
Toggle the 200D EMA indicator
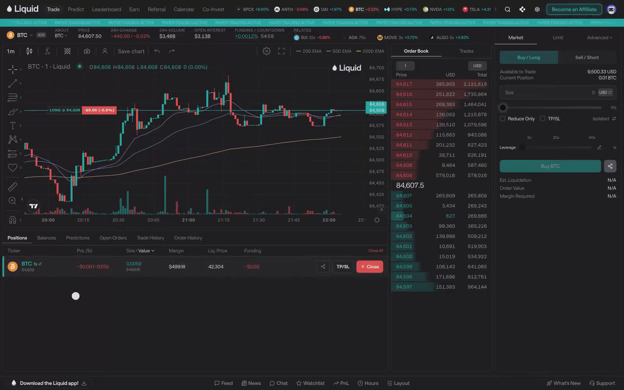pyautogui.click(x=370, y=51)
